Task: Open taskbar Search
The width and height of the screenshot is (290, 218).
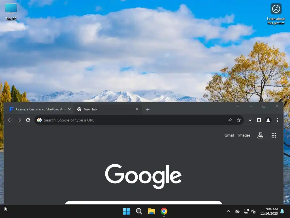Action: pos(139,211)
